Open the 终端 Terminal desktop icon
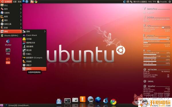Viewport: 172px width, 107px height. click(x=8, y=52)
